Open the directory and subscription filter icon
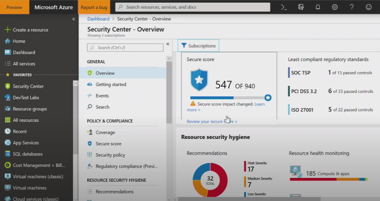 [301, 7]
